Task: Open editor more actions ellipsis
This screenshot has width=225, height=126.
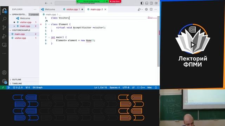Action: 156,9
